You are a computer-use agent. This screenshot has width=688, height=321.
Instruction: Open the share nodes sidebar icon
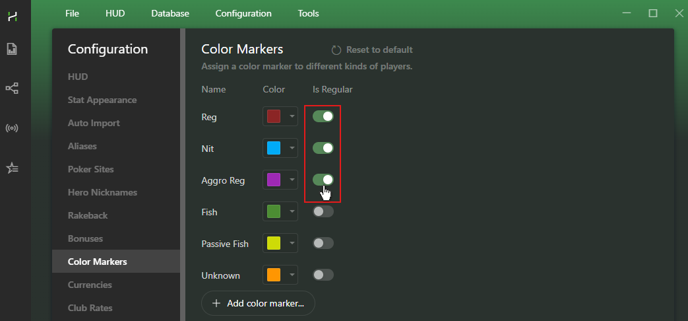[12, 89]
